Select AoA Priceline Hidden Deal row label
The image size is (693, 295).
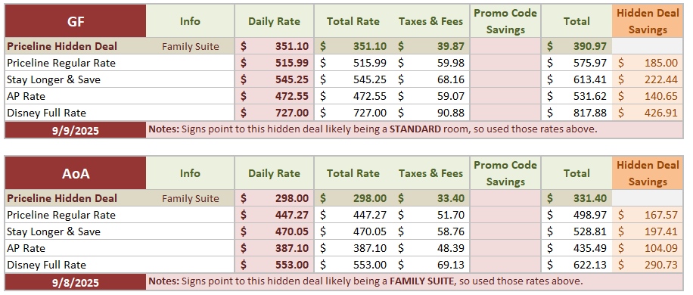pyautogui.click(x=62, y=198)
